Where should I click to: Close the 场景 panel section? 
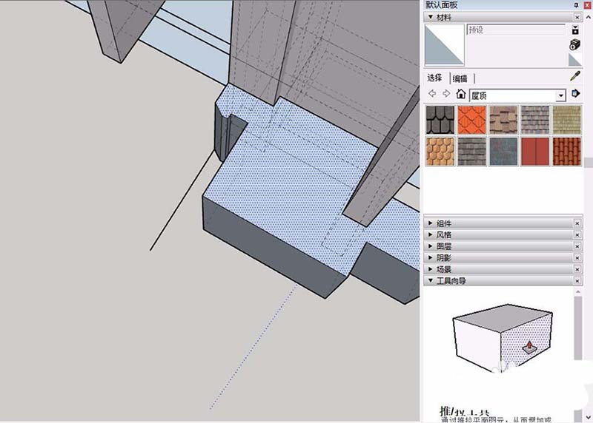(577, 269)
